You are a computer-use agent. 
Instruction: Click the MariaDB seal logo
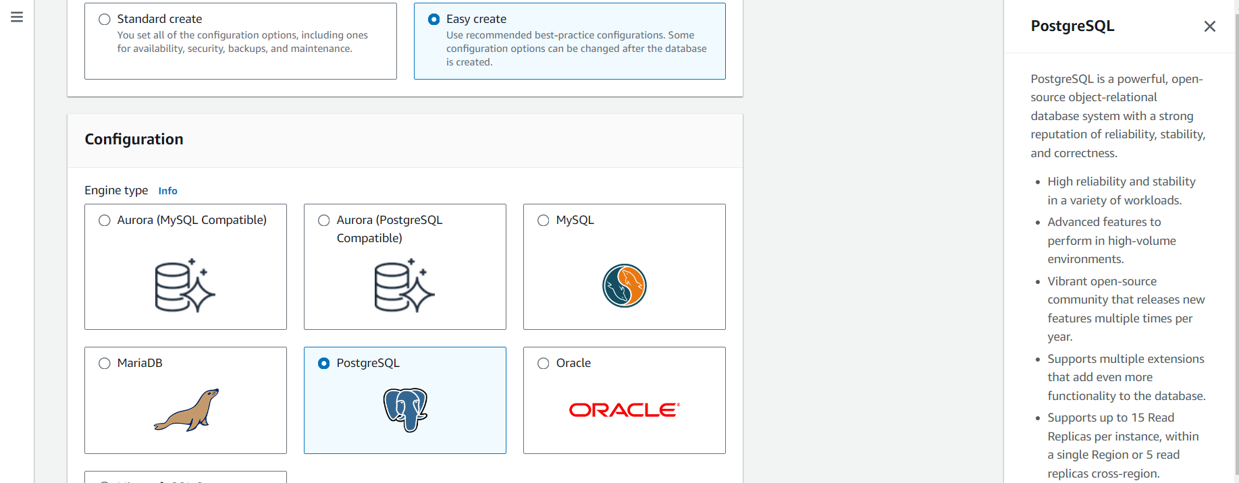pos(186,409)
